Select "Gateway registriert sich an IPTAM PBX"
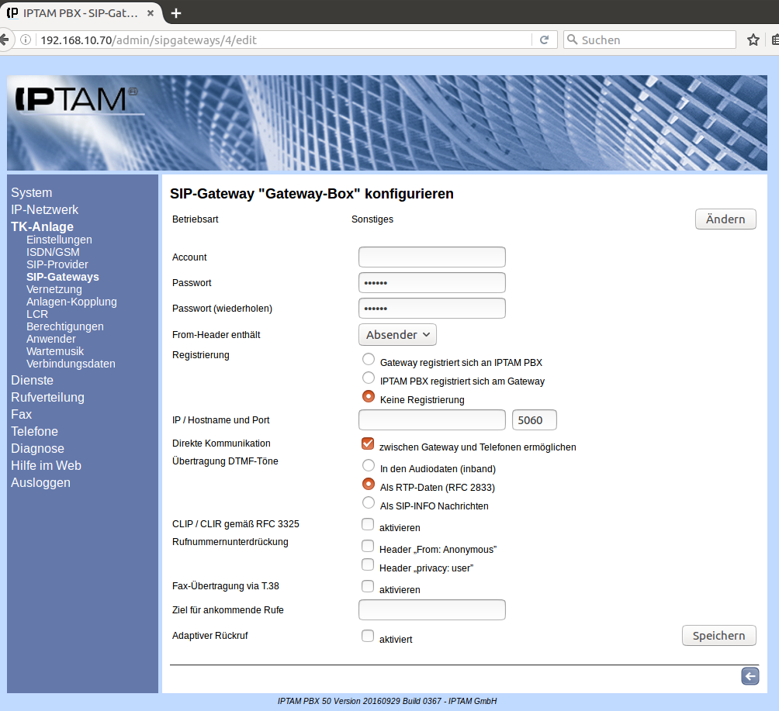 (369, 360)
